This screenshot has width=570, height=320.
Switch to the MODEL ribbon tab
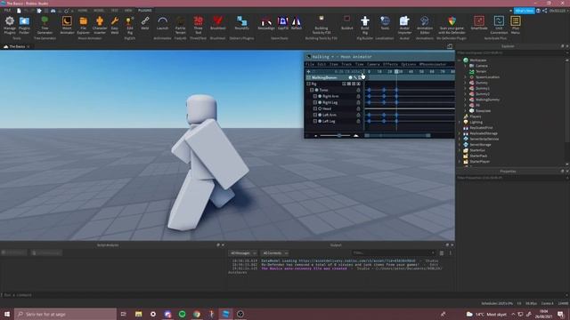[99, 11]
